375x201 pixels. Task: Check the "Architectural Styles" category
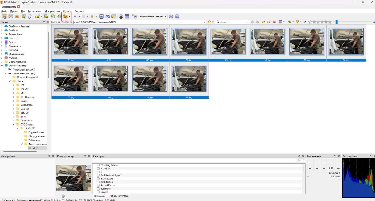98,175
